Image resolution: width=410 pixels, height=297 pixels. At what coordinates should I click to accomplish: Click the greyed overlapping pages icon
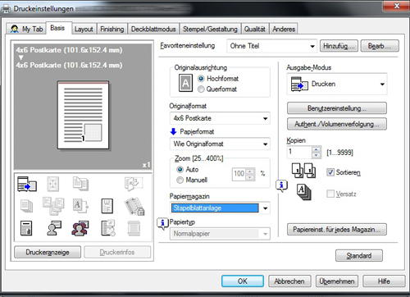tap(80, 183)
